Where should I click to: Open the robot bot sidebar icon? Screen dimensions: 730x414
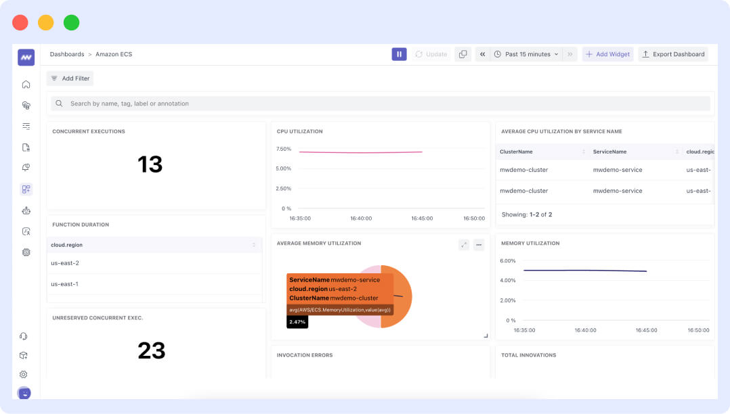coord(26,210)
